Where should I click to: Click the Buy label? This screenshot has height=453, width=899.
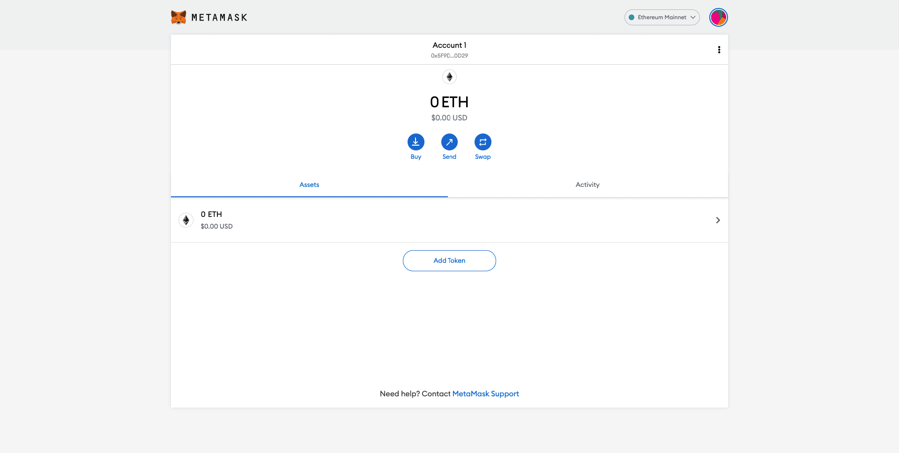pos(416,157)
